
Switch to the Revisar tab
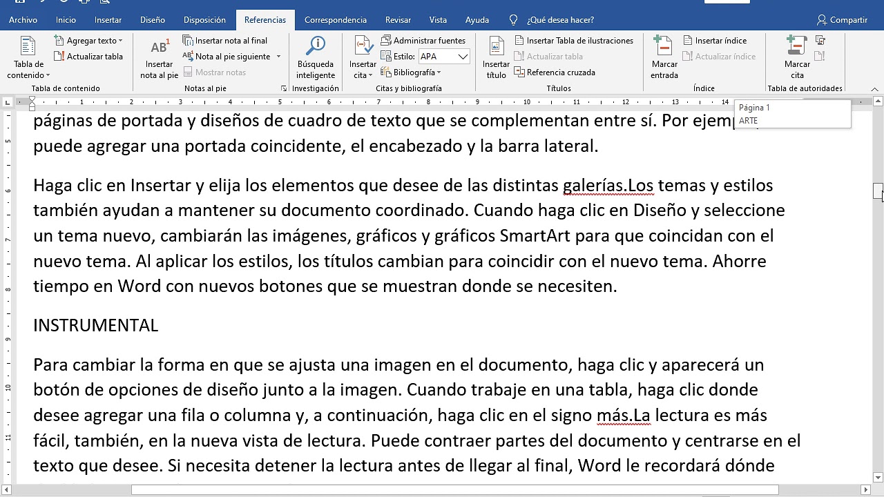[x=398, y=20]
